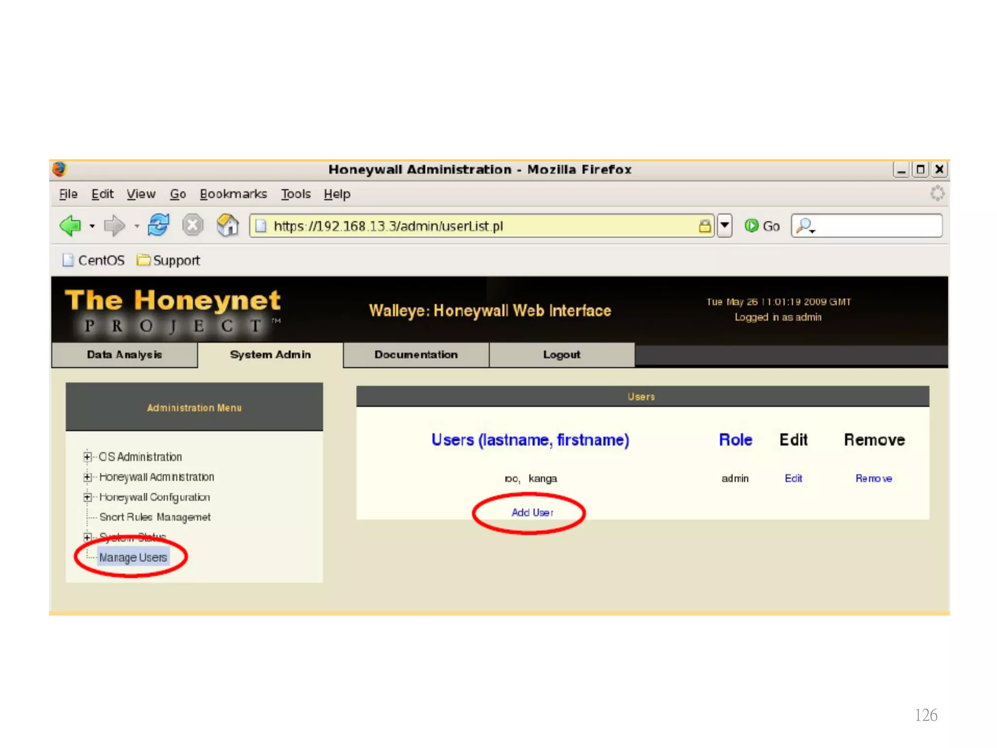997x748 pixels.
Task: Open the Back button history dropdown arrow
Action: point(92,226)
